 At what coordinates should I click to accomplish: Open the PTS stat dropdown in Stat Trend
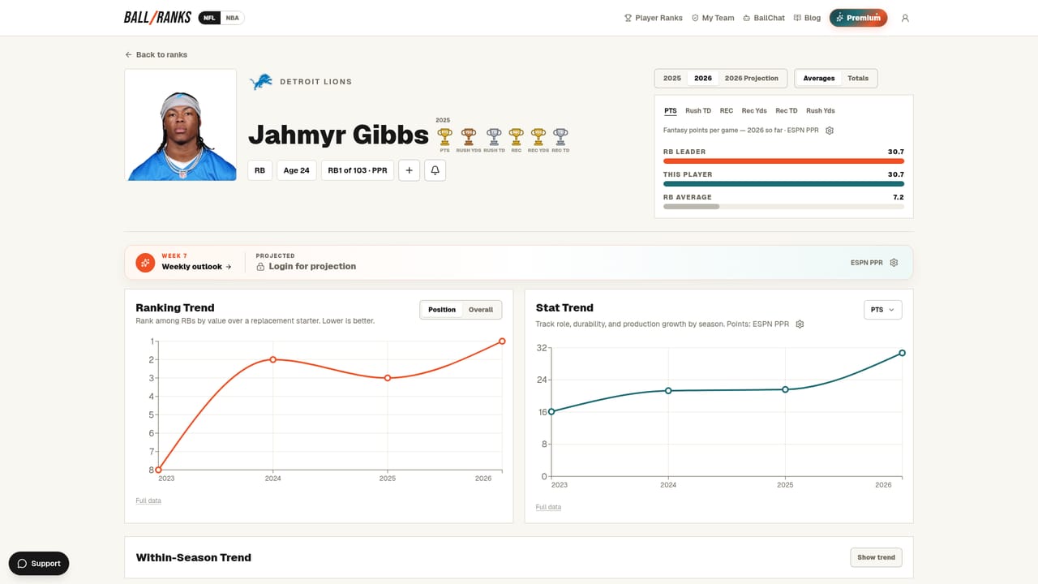pyautogui.click(x=883, y=310)
